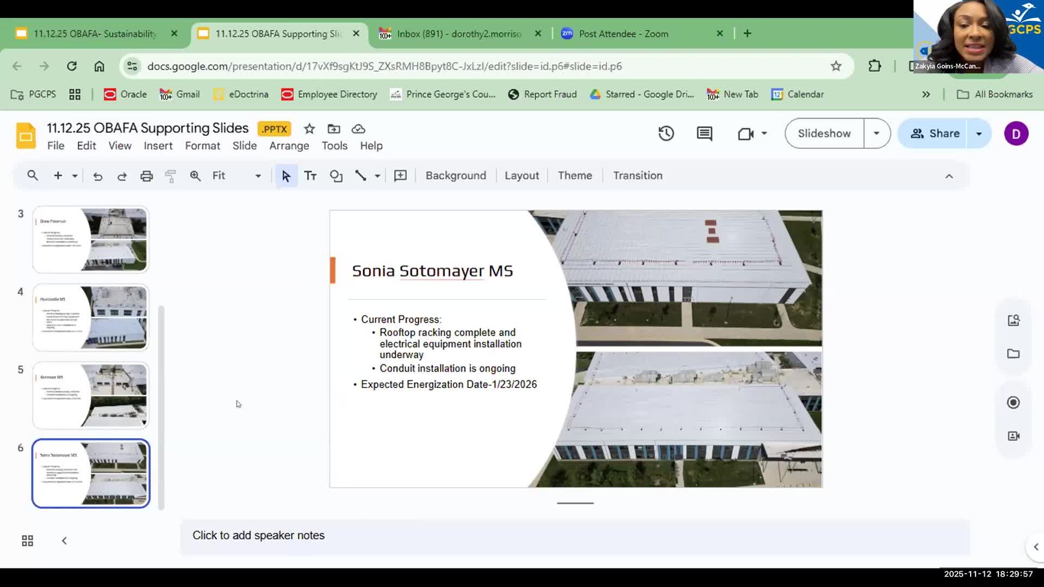1044x587 pixels.
Task: Click the Add comment toolbar icon
Action: (x=400, y=176)
